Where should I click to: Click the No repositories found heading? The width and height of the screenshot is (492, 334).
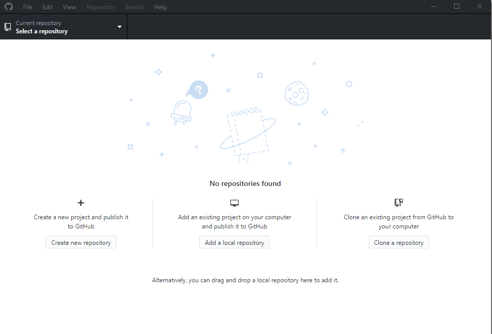(x=245, y=183)
